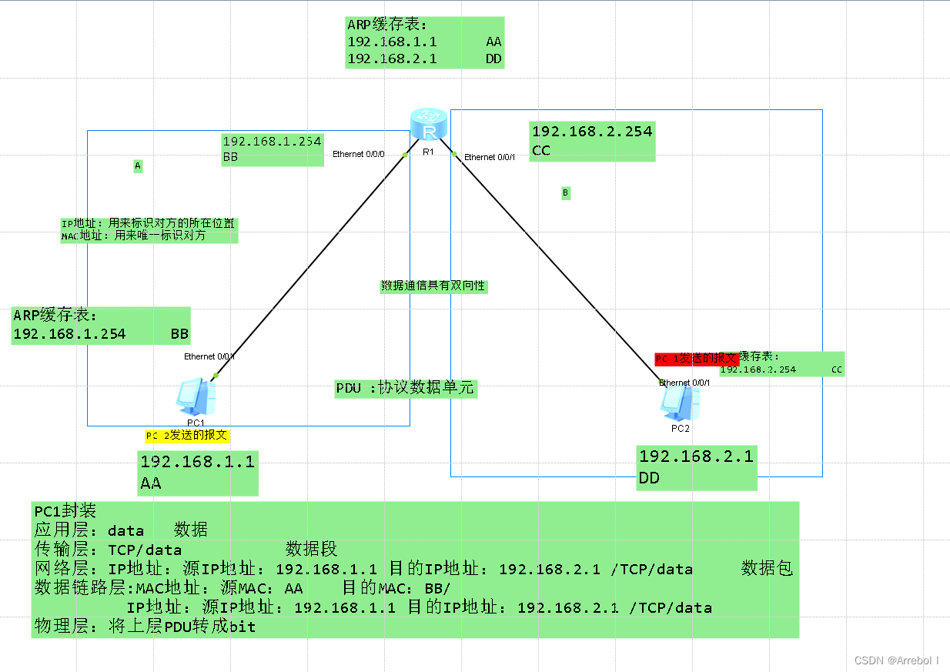Screen dimensions: 950x672
Task: Click the small green B marker box
Action: tap(566, 193)
